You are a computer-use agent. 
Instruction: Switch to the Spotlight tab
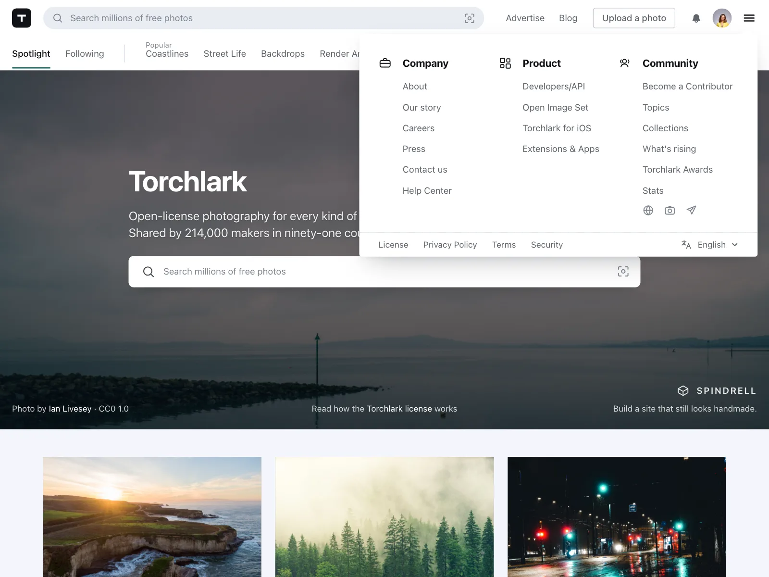coord(31,54)
